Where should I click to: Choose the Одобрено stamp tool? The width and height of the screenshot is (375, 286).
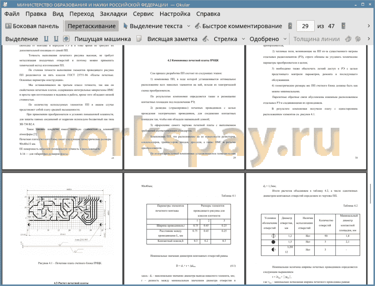point(264,39)
